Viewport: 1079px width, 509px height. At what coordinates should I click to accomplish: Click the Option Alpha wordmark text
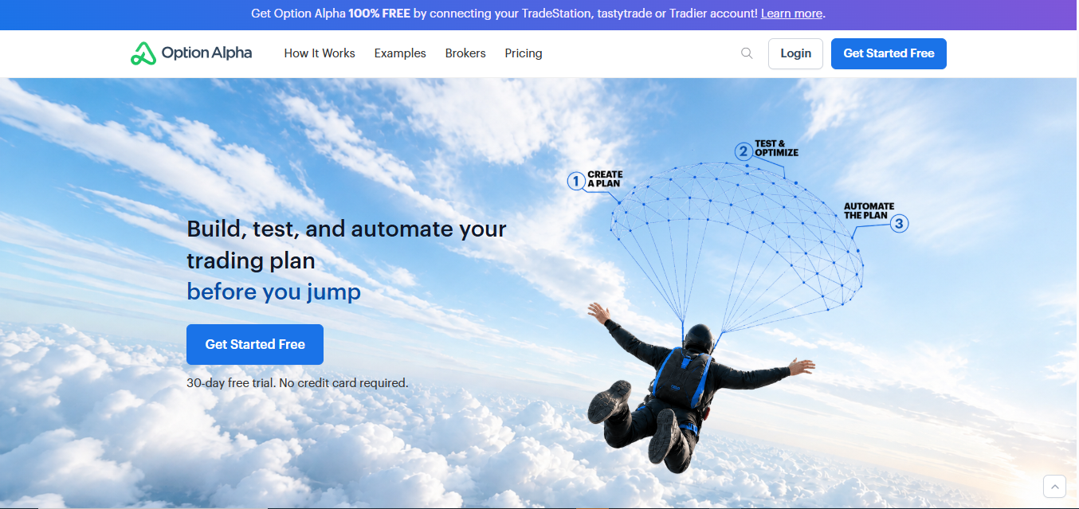click(x=206, y=53)
